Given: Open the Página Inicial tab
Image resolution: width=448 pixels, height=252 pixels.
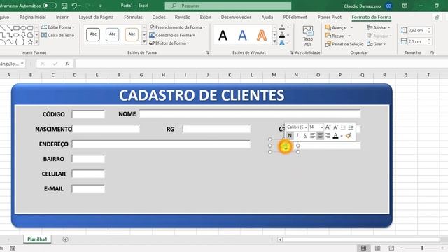Looking at the screenshot, I should coord(33,17).
